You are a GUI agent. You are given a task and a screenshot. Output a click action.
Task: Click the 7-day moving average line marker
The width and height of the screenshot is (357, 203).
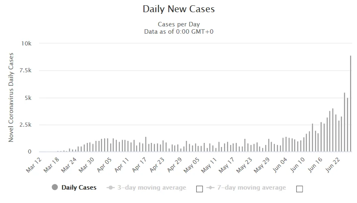point(210,188)
